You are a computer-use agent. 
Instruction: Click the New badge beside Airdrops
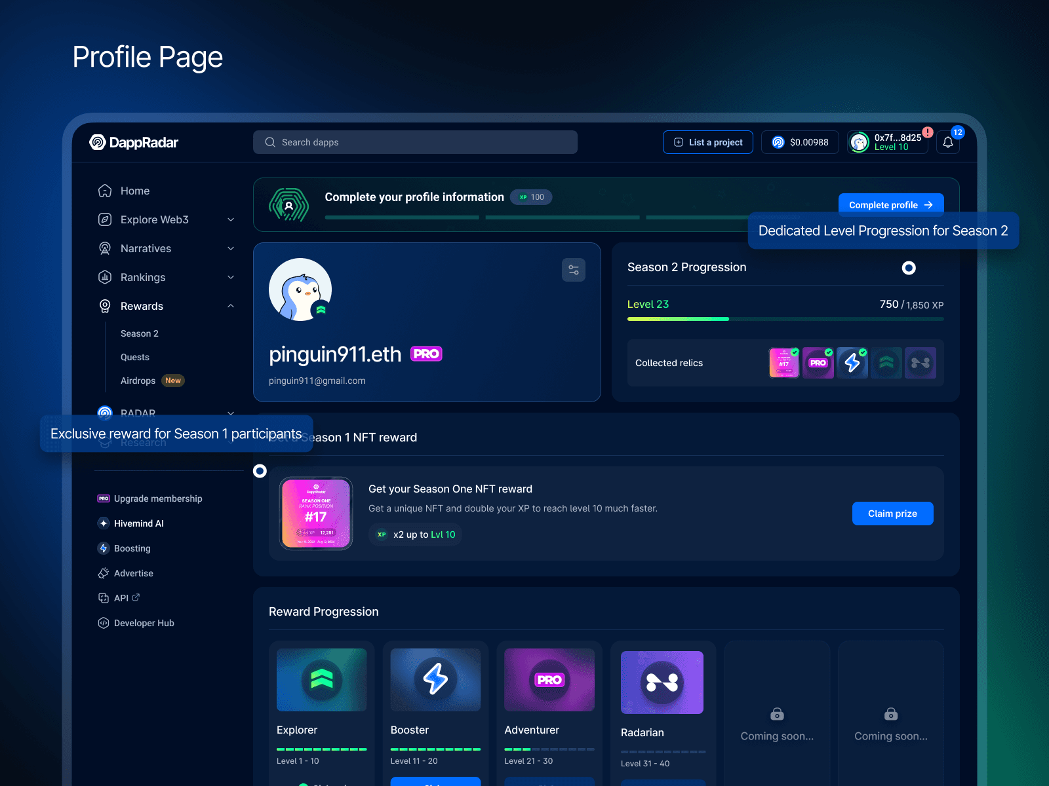pyautogui.click(x=173, y=381)
